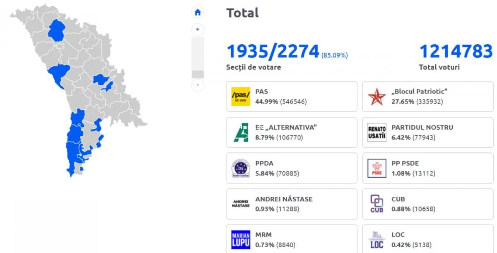Click the Andrei Năstase logo
This screenshot has height=253, width=497.
click(241, 204)
